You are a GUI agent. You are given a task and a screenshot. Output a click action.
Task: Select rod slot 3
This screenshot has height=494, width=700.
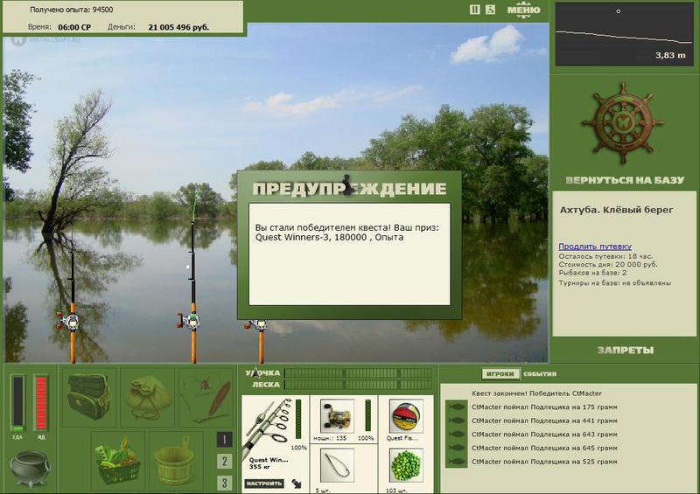pyautogui.click(x=224, y=483)
